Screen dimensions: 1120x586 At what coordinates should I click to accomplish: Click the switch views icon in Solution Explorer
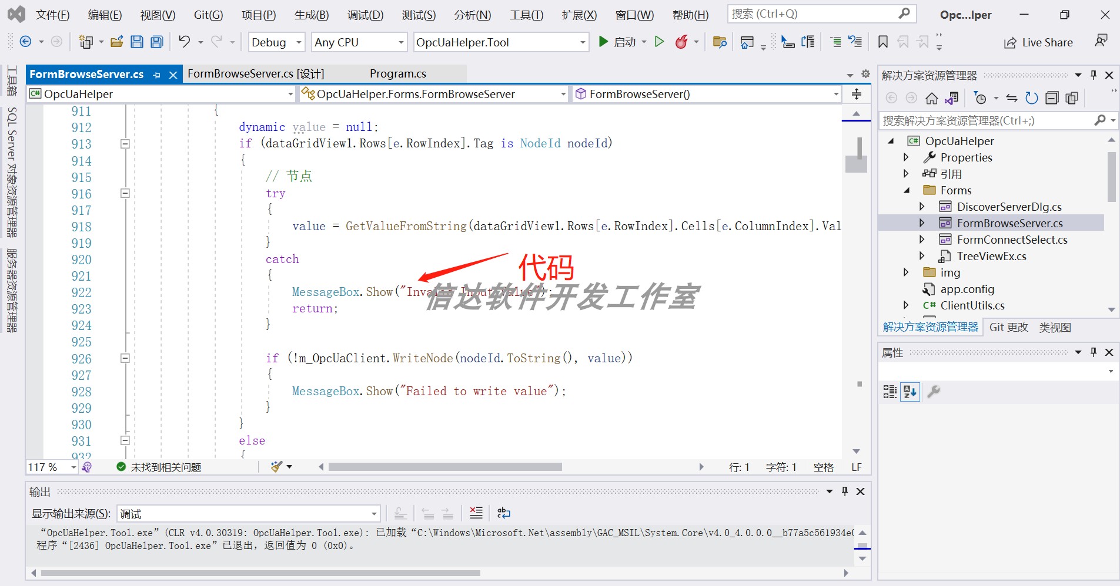tap(952, 98)
